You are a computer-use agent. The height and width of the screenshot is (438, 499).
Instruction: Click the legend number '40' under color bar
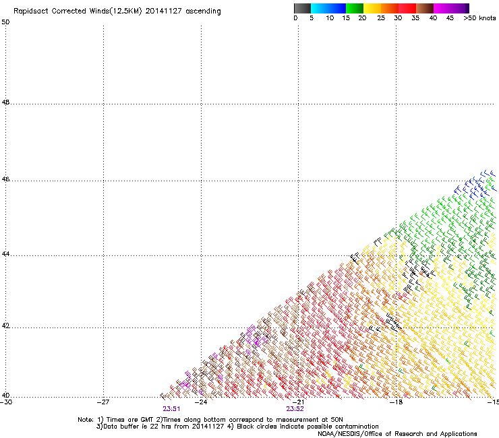433,18
